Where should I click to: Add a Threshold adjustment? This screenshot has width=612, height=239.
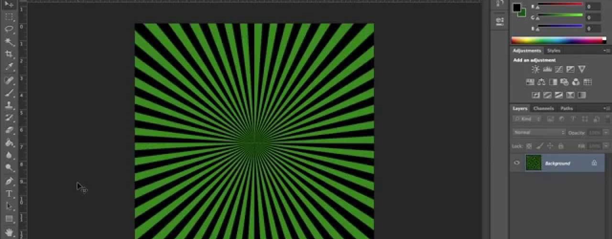[558, 95]
